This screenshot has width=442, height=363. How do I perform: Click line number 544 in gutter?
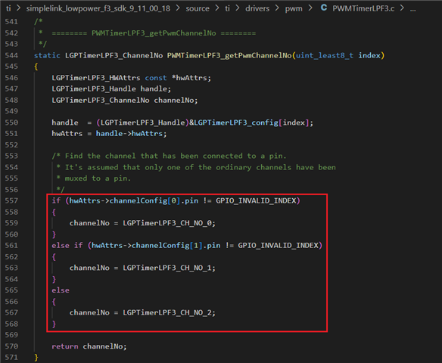(11, 55)
